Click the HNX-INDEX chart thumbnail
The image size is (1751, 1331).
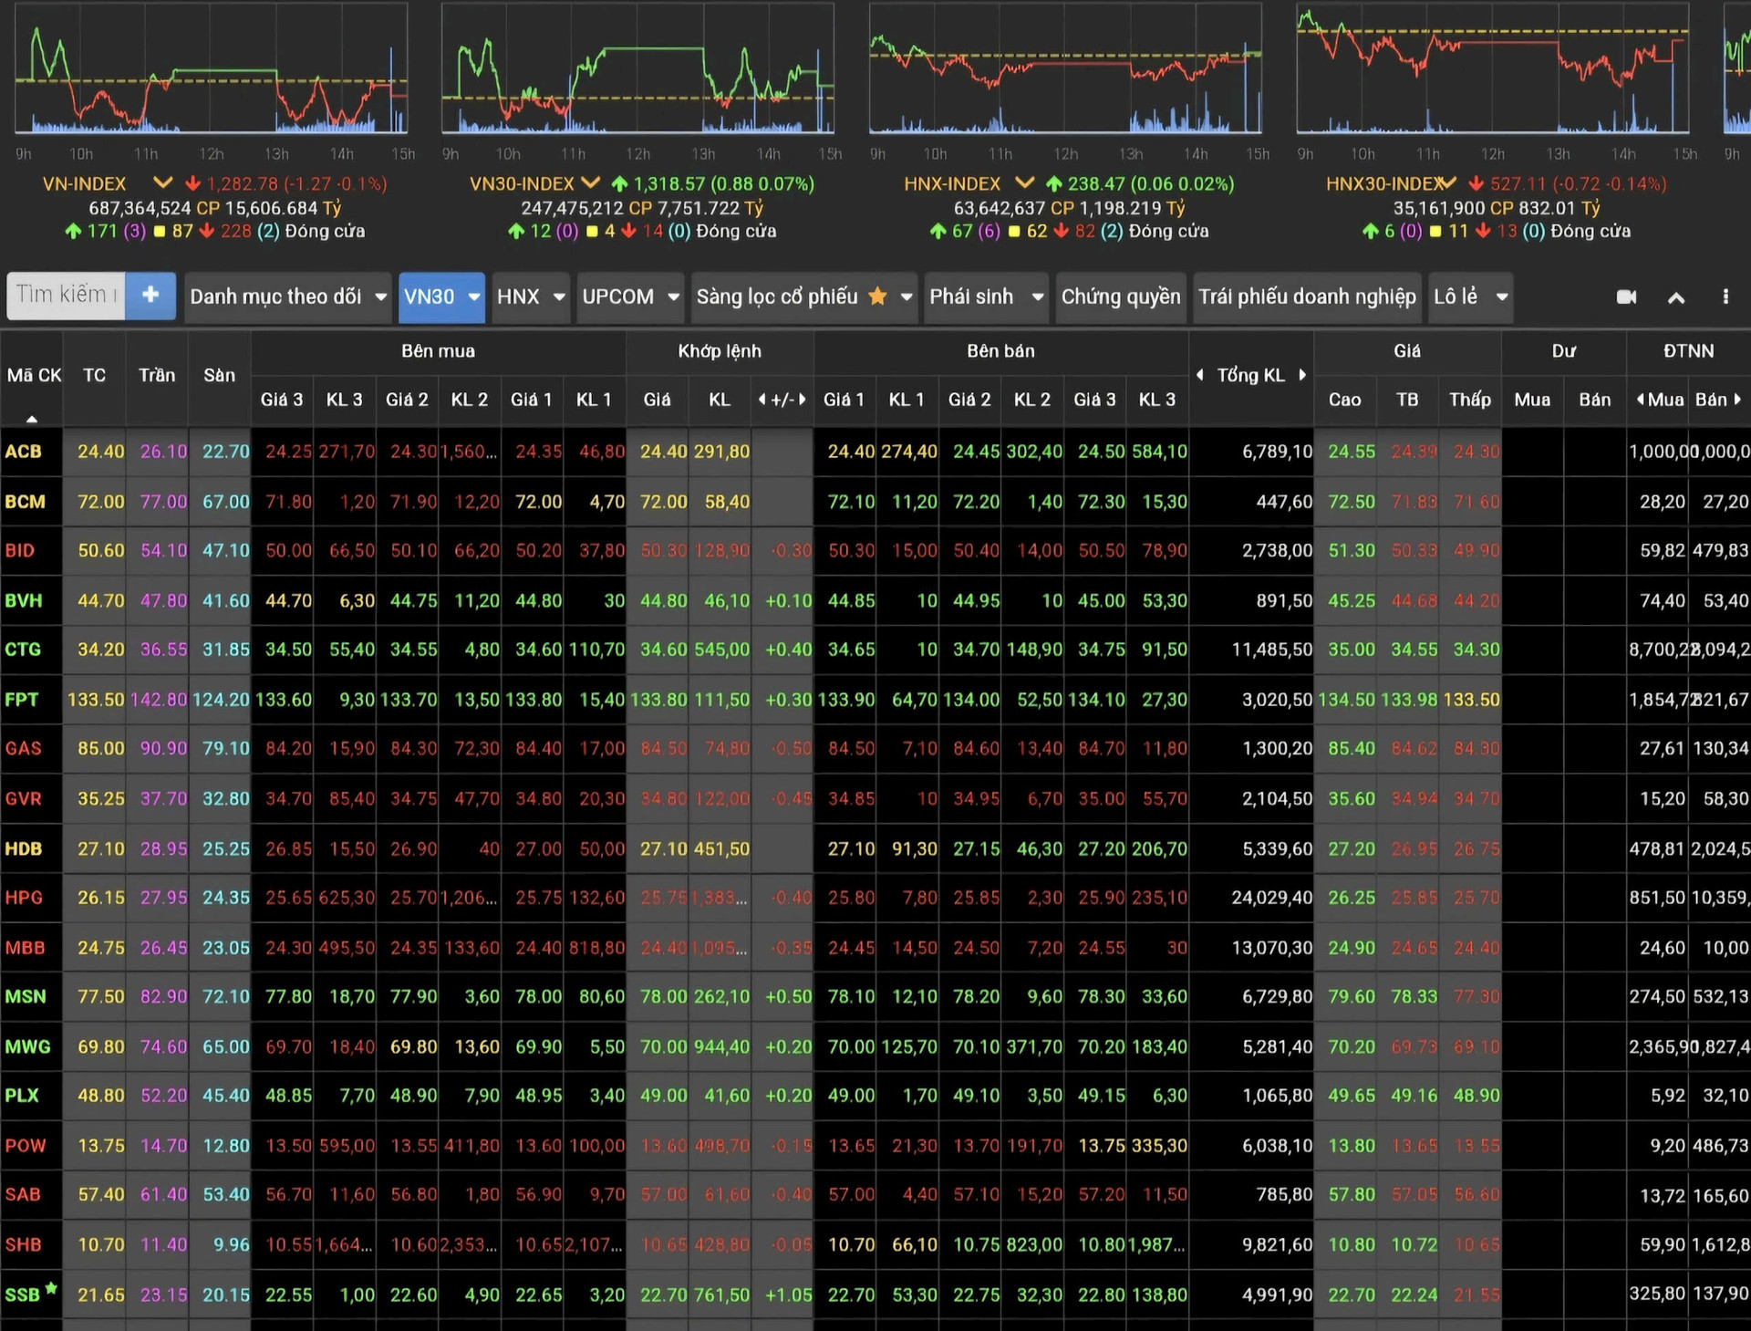point(1065,69)
